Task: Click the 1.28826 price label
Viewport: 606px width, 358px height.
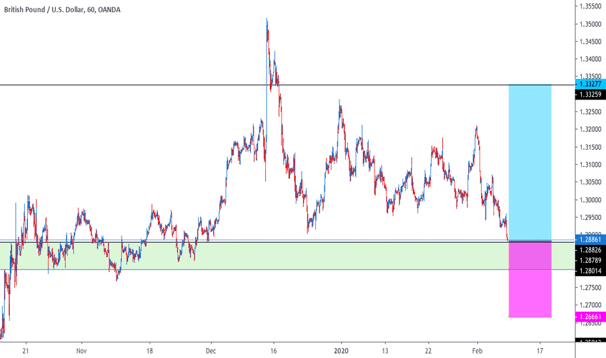Action: [x=590, y=250]
